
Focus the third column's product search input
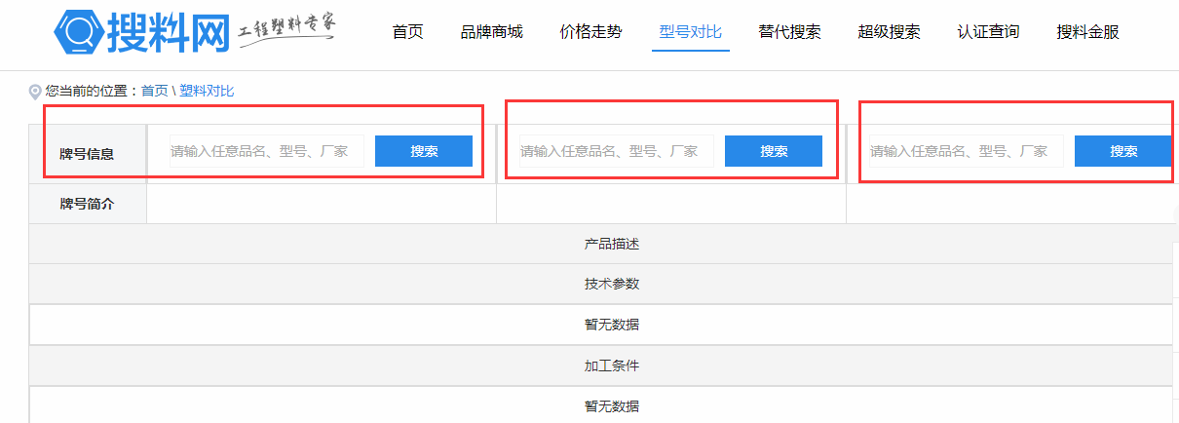coord(965,151)
